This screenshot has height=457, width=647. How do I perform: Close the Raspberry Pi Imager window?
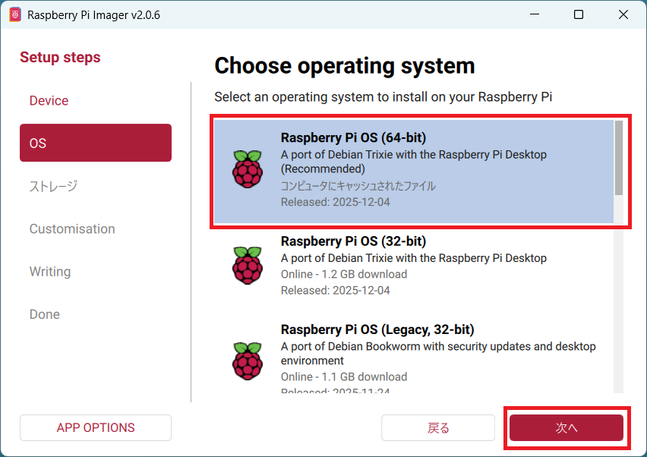pos(623,15)
